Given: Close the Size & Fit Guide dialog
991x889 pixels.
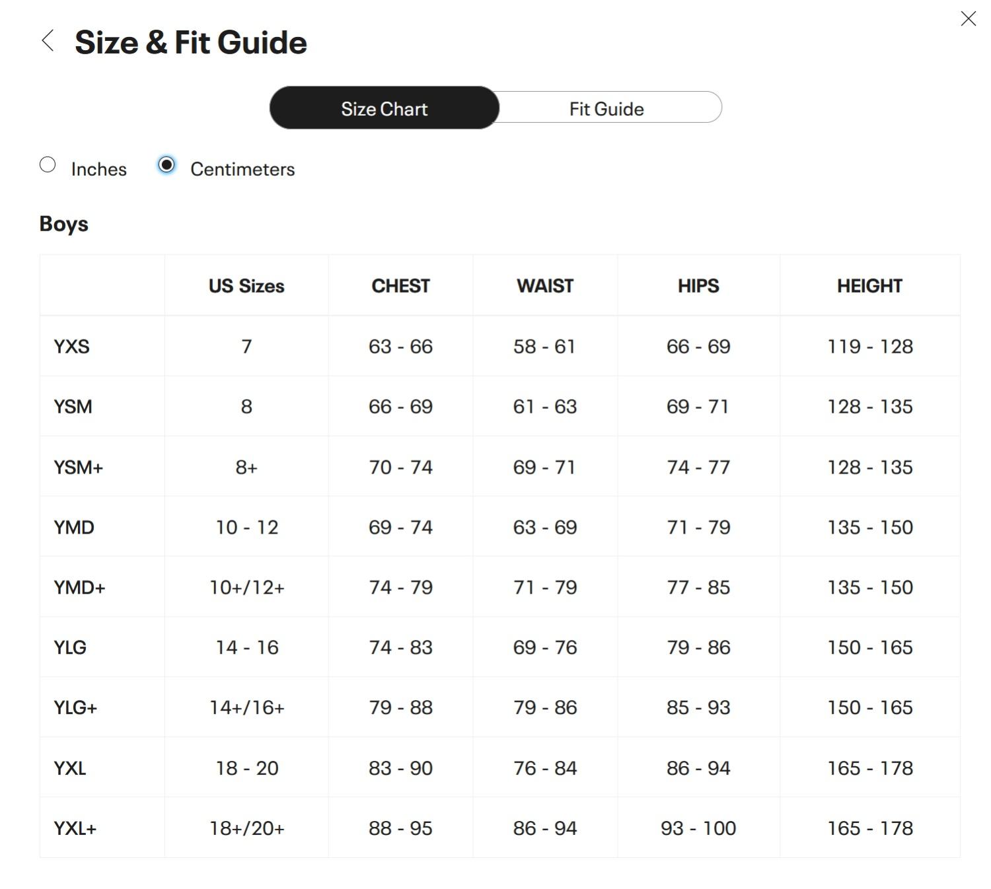Looking at the screenshot, I should click(968, 18).
